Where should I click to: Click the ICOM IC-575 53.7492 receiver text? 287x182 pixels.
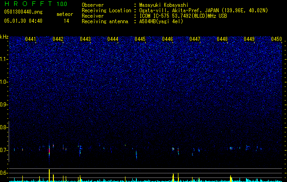(183, 16)
